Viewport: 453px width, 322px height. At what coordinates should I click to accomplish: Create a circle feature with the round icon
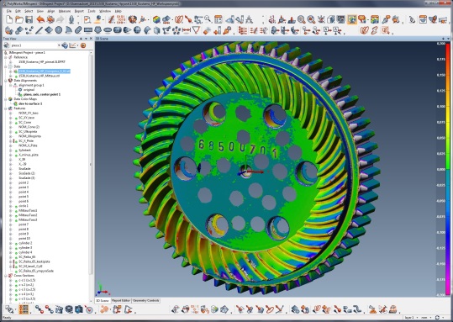tap(58, 30)
